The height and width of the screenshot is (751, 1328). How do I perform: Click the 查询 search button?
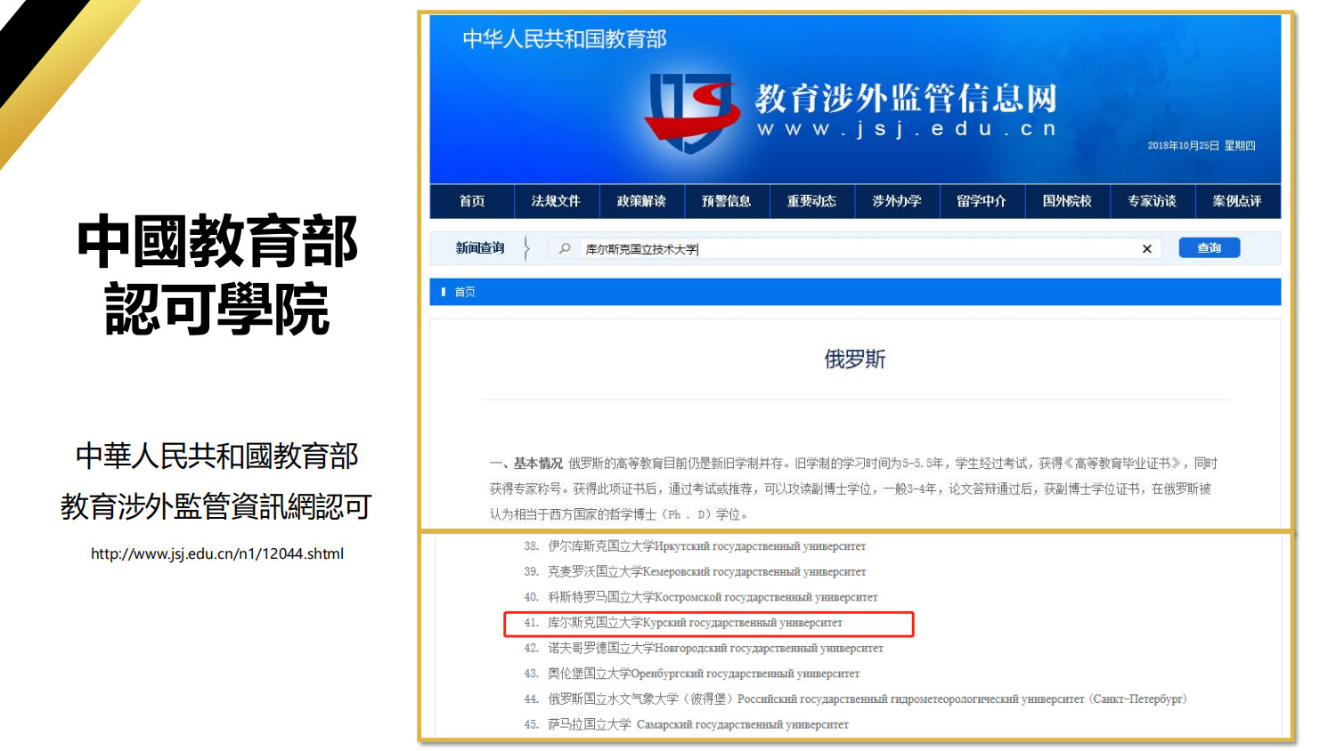pos(1209,248)
